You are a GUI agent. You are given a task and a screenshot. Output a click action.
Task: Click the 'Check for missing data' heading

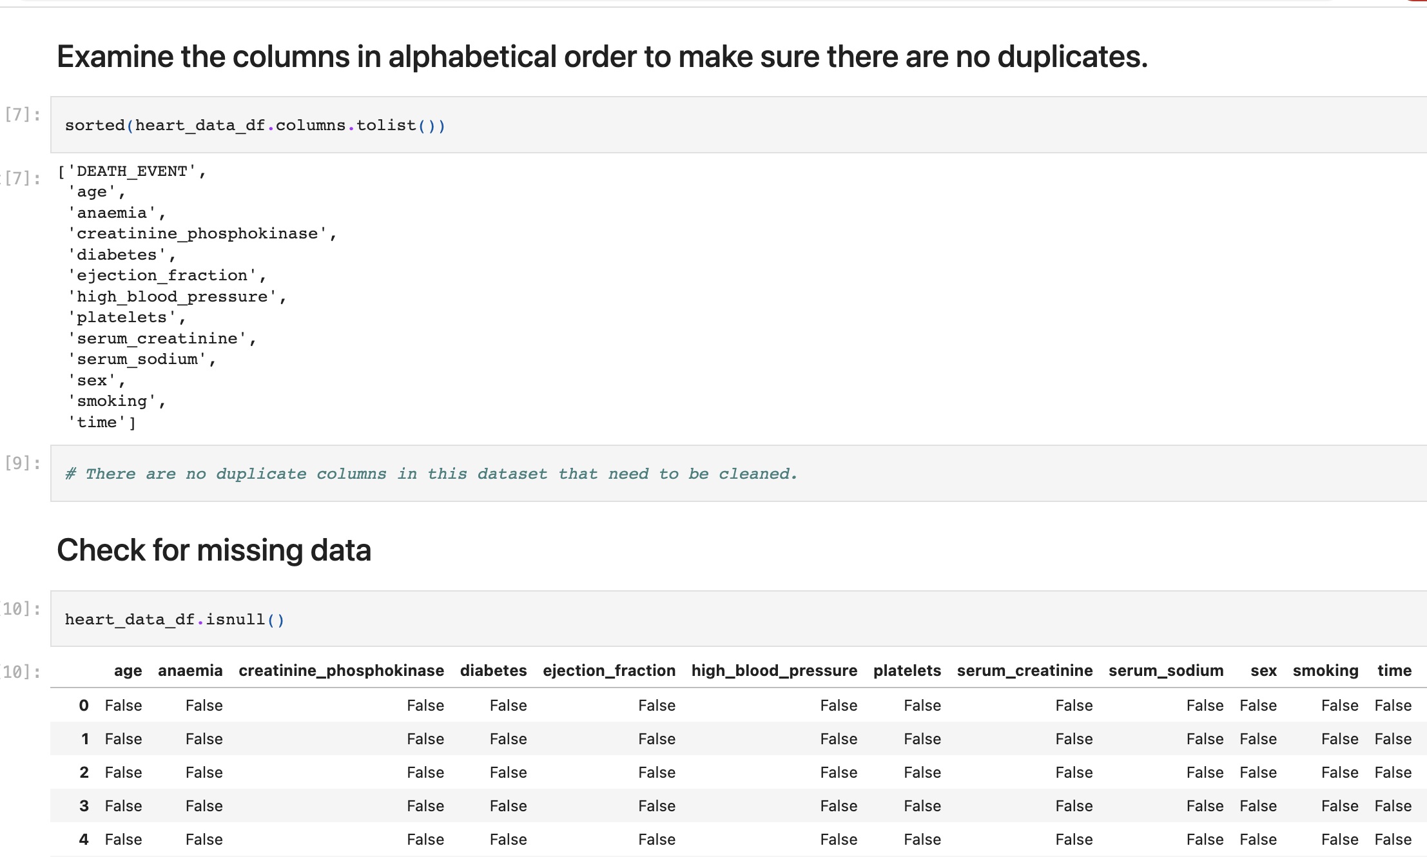click(214, 550)
